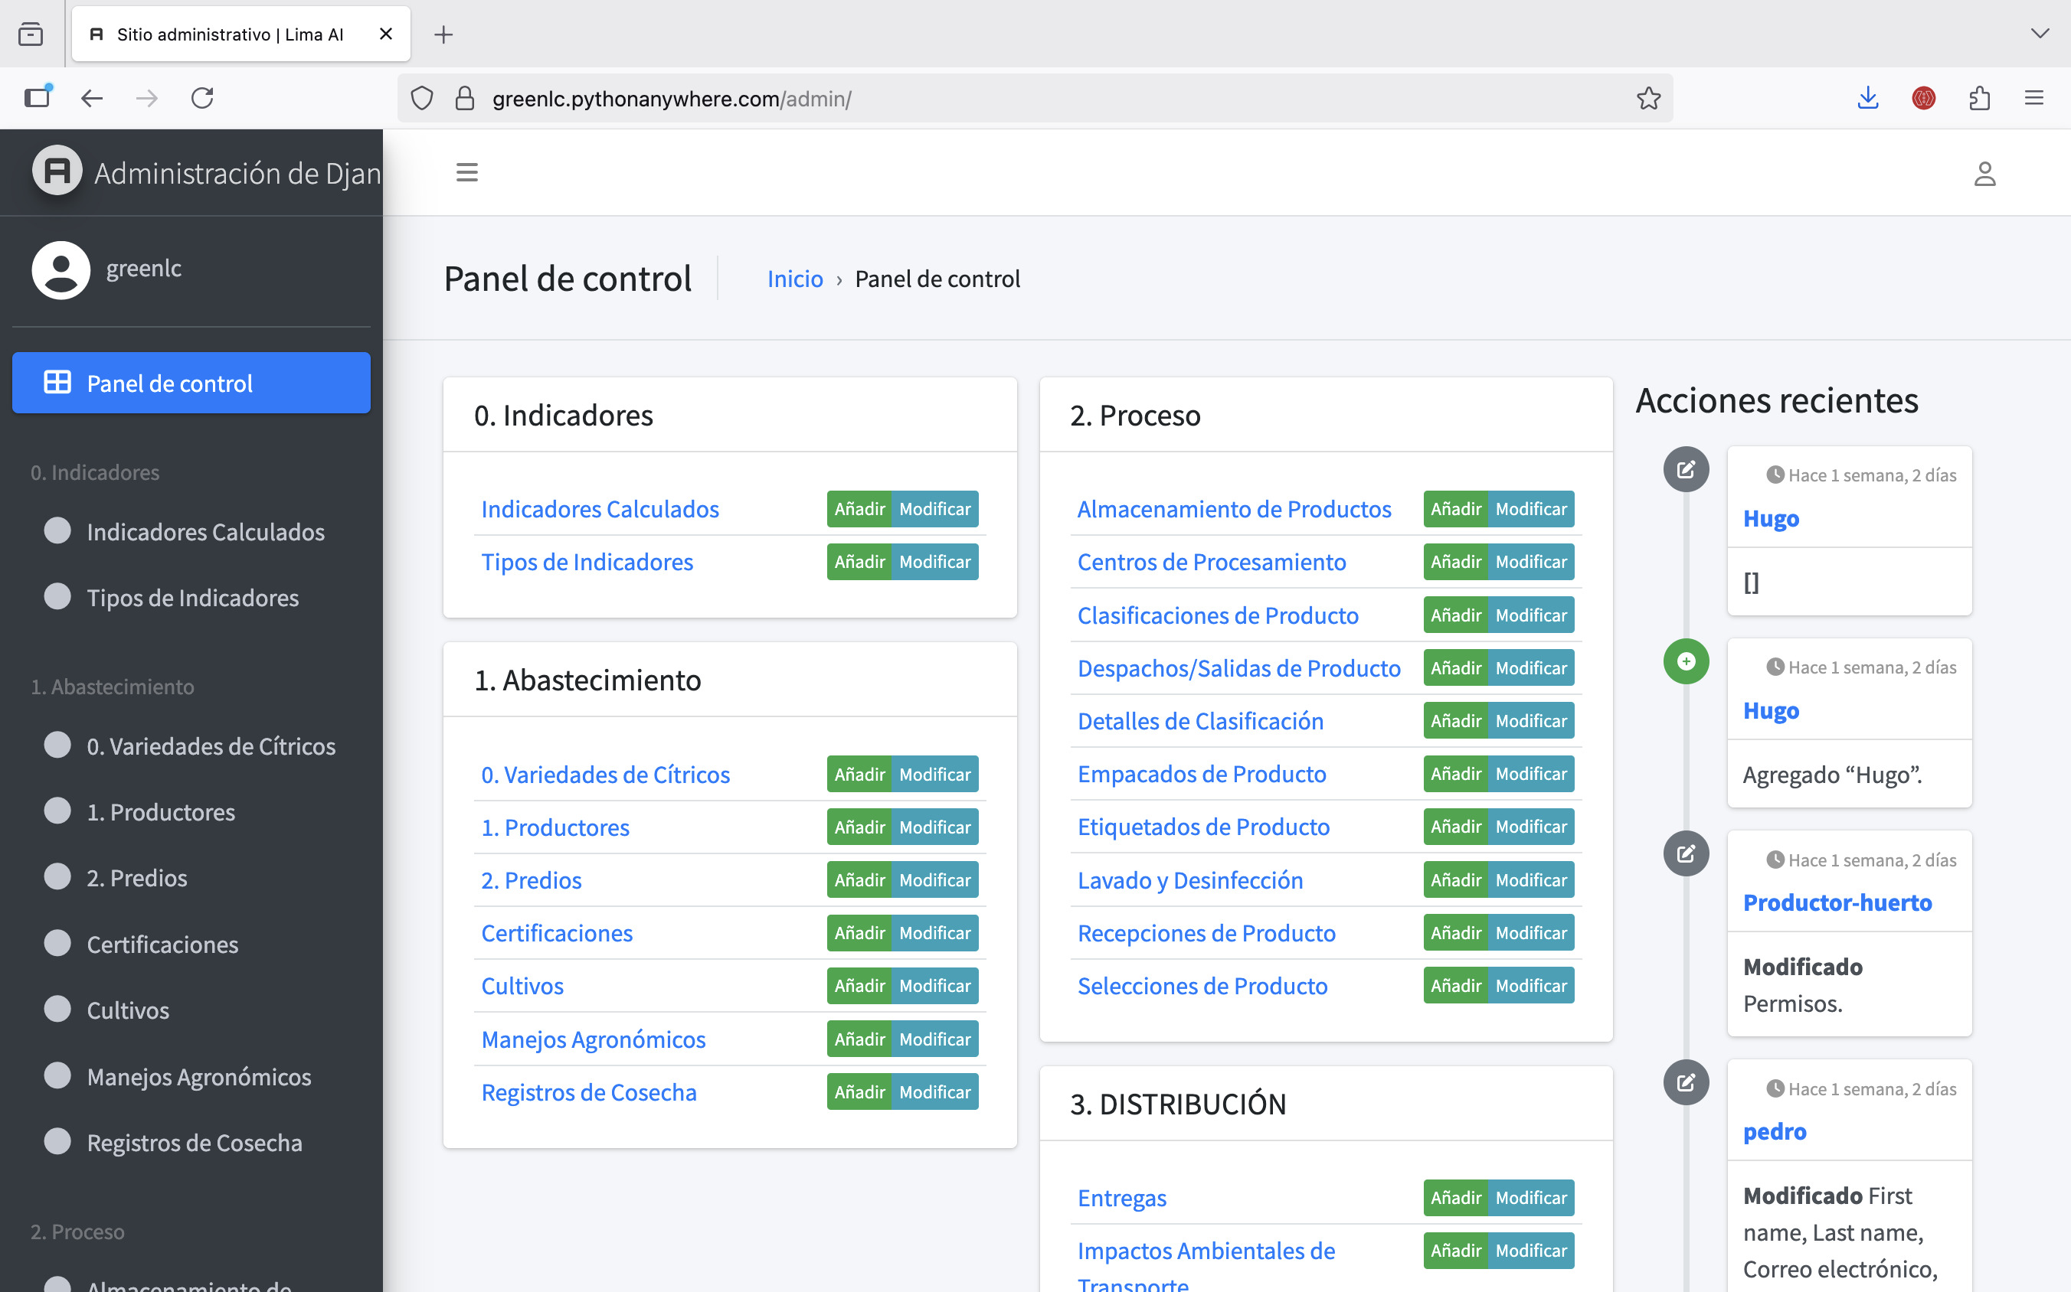This screenshot has width=2071, height=1292.
Task: Click Django admin logo in sidebar
Action: click(x=57, y=171)
